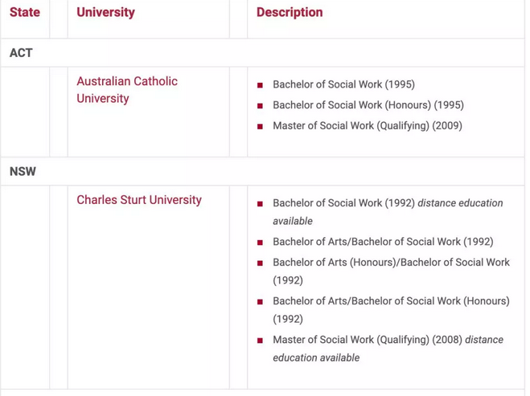Screen dimensions: 530x396
Task: Click the bullet beside Bachelor of Social Work (1992)
Action: [x=260, y=204]
